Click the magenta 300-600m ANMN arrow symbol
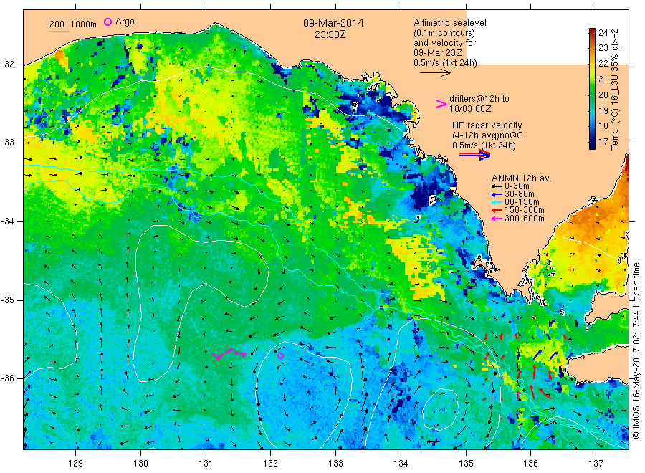Image resolution: width=645 pixels, height=473 pixels. [497, 219]
